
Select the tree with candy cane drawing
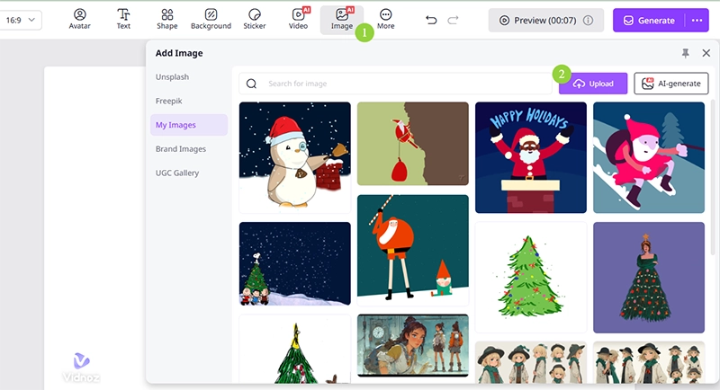(x=295, y=350)
